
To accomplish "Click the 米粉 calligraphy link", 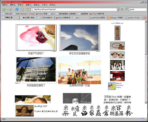I will click(x=129, y=111).
